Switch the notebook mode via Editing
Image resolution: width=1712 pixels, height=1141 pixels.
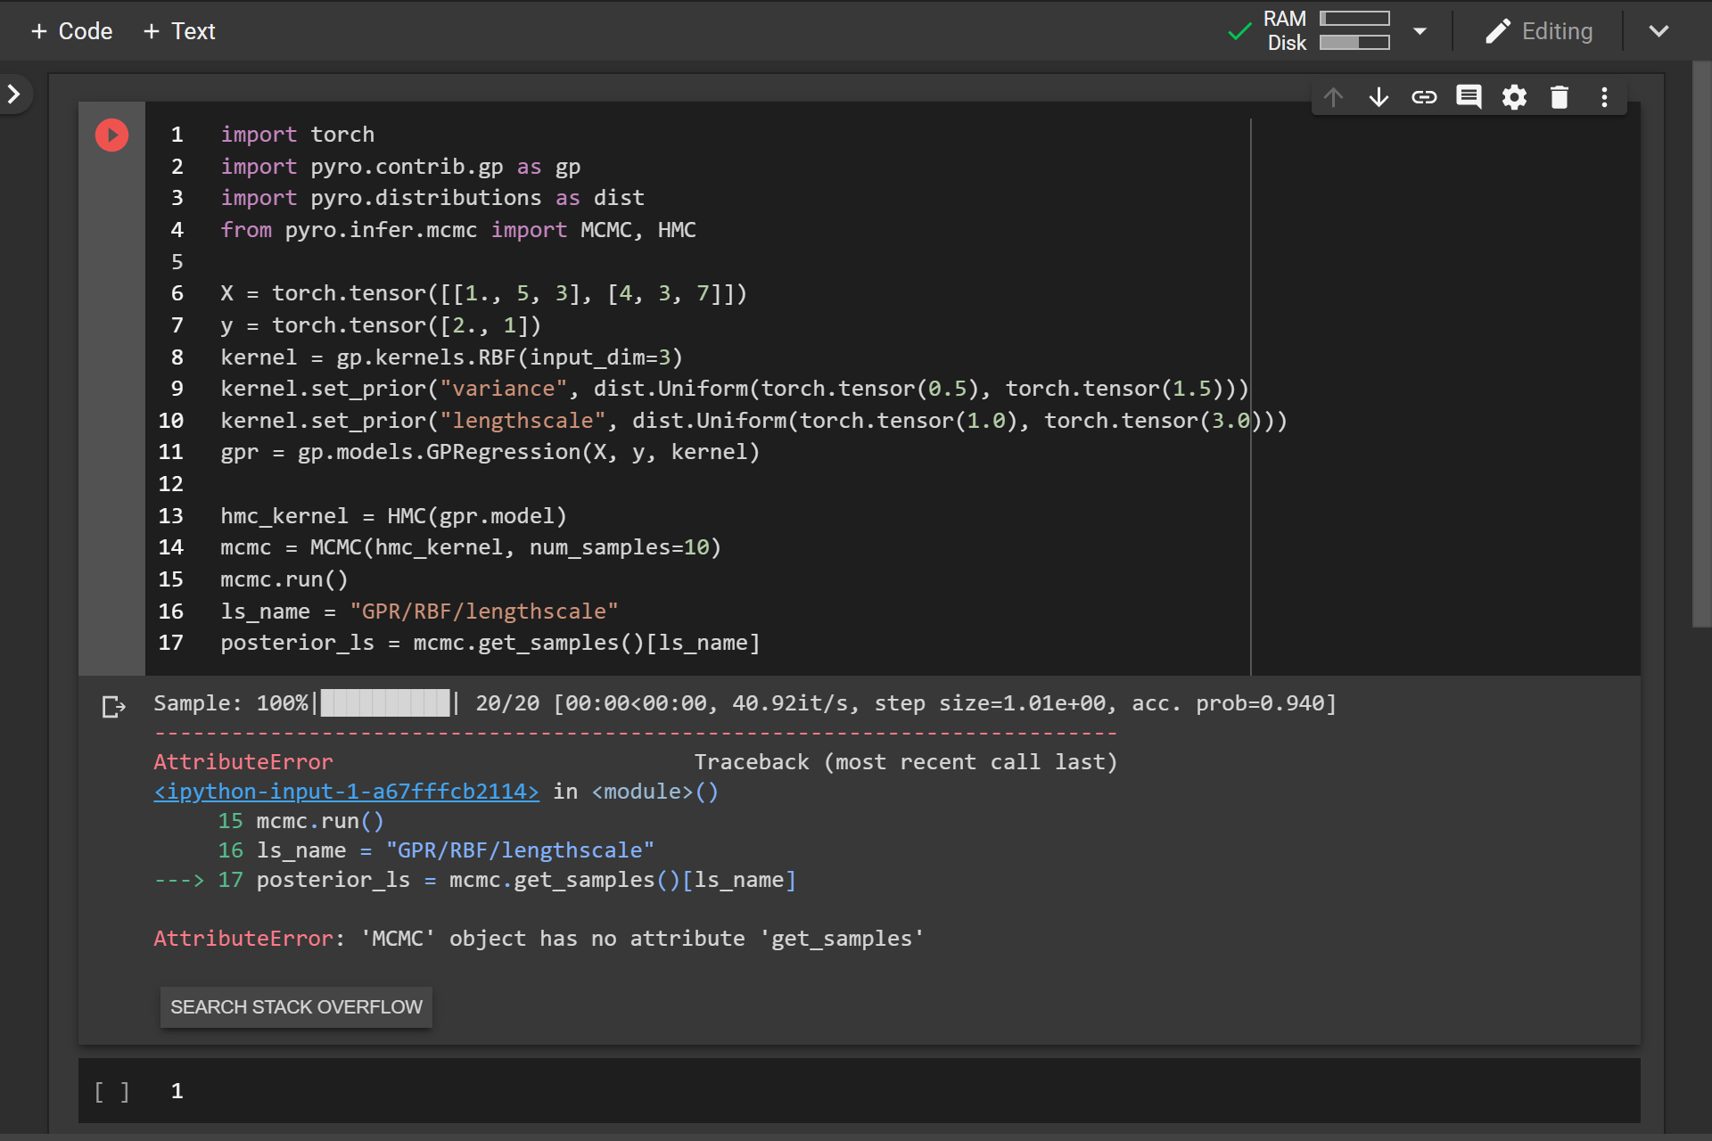(1541, 30)
